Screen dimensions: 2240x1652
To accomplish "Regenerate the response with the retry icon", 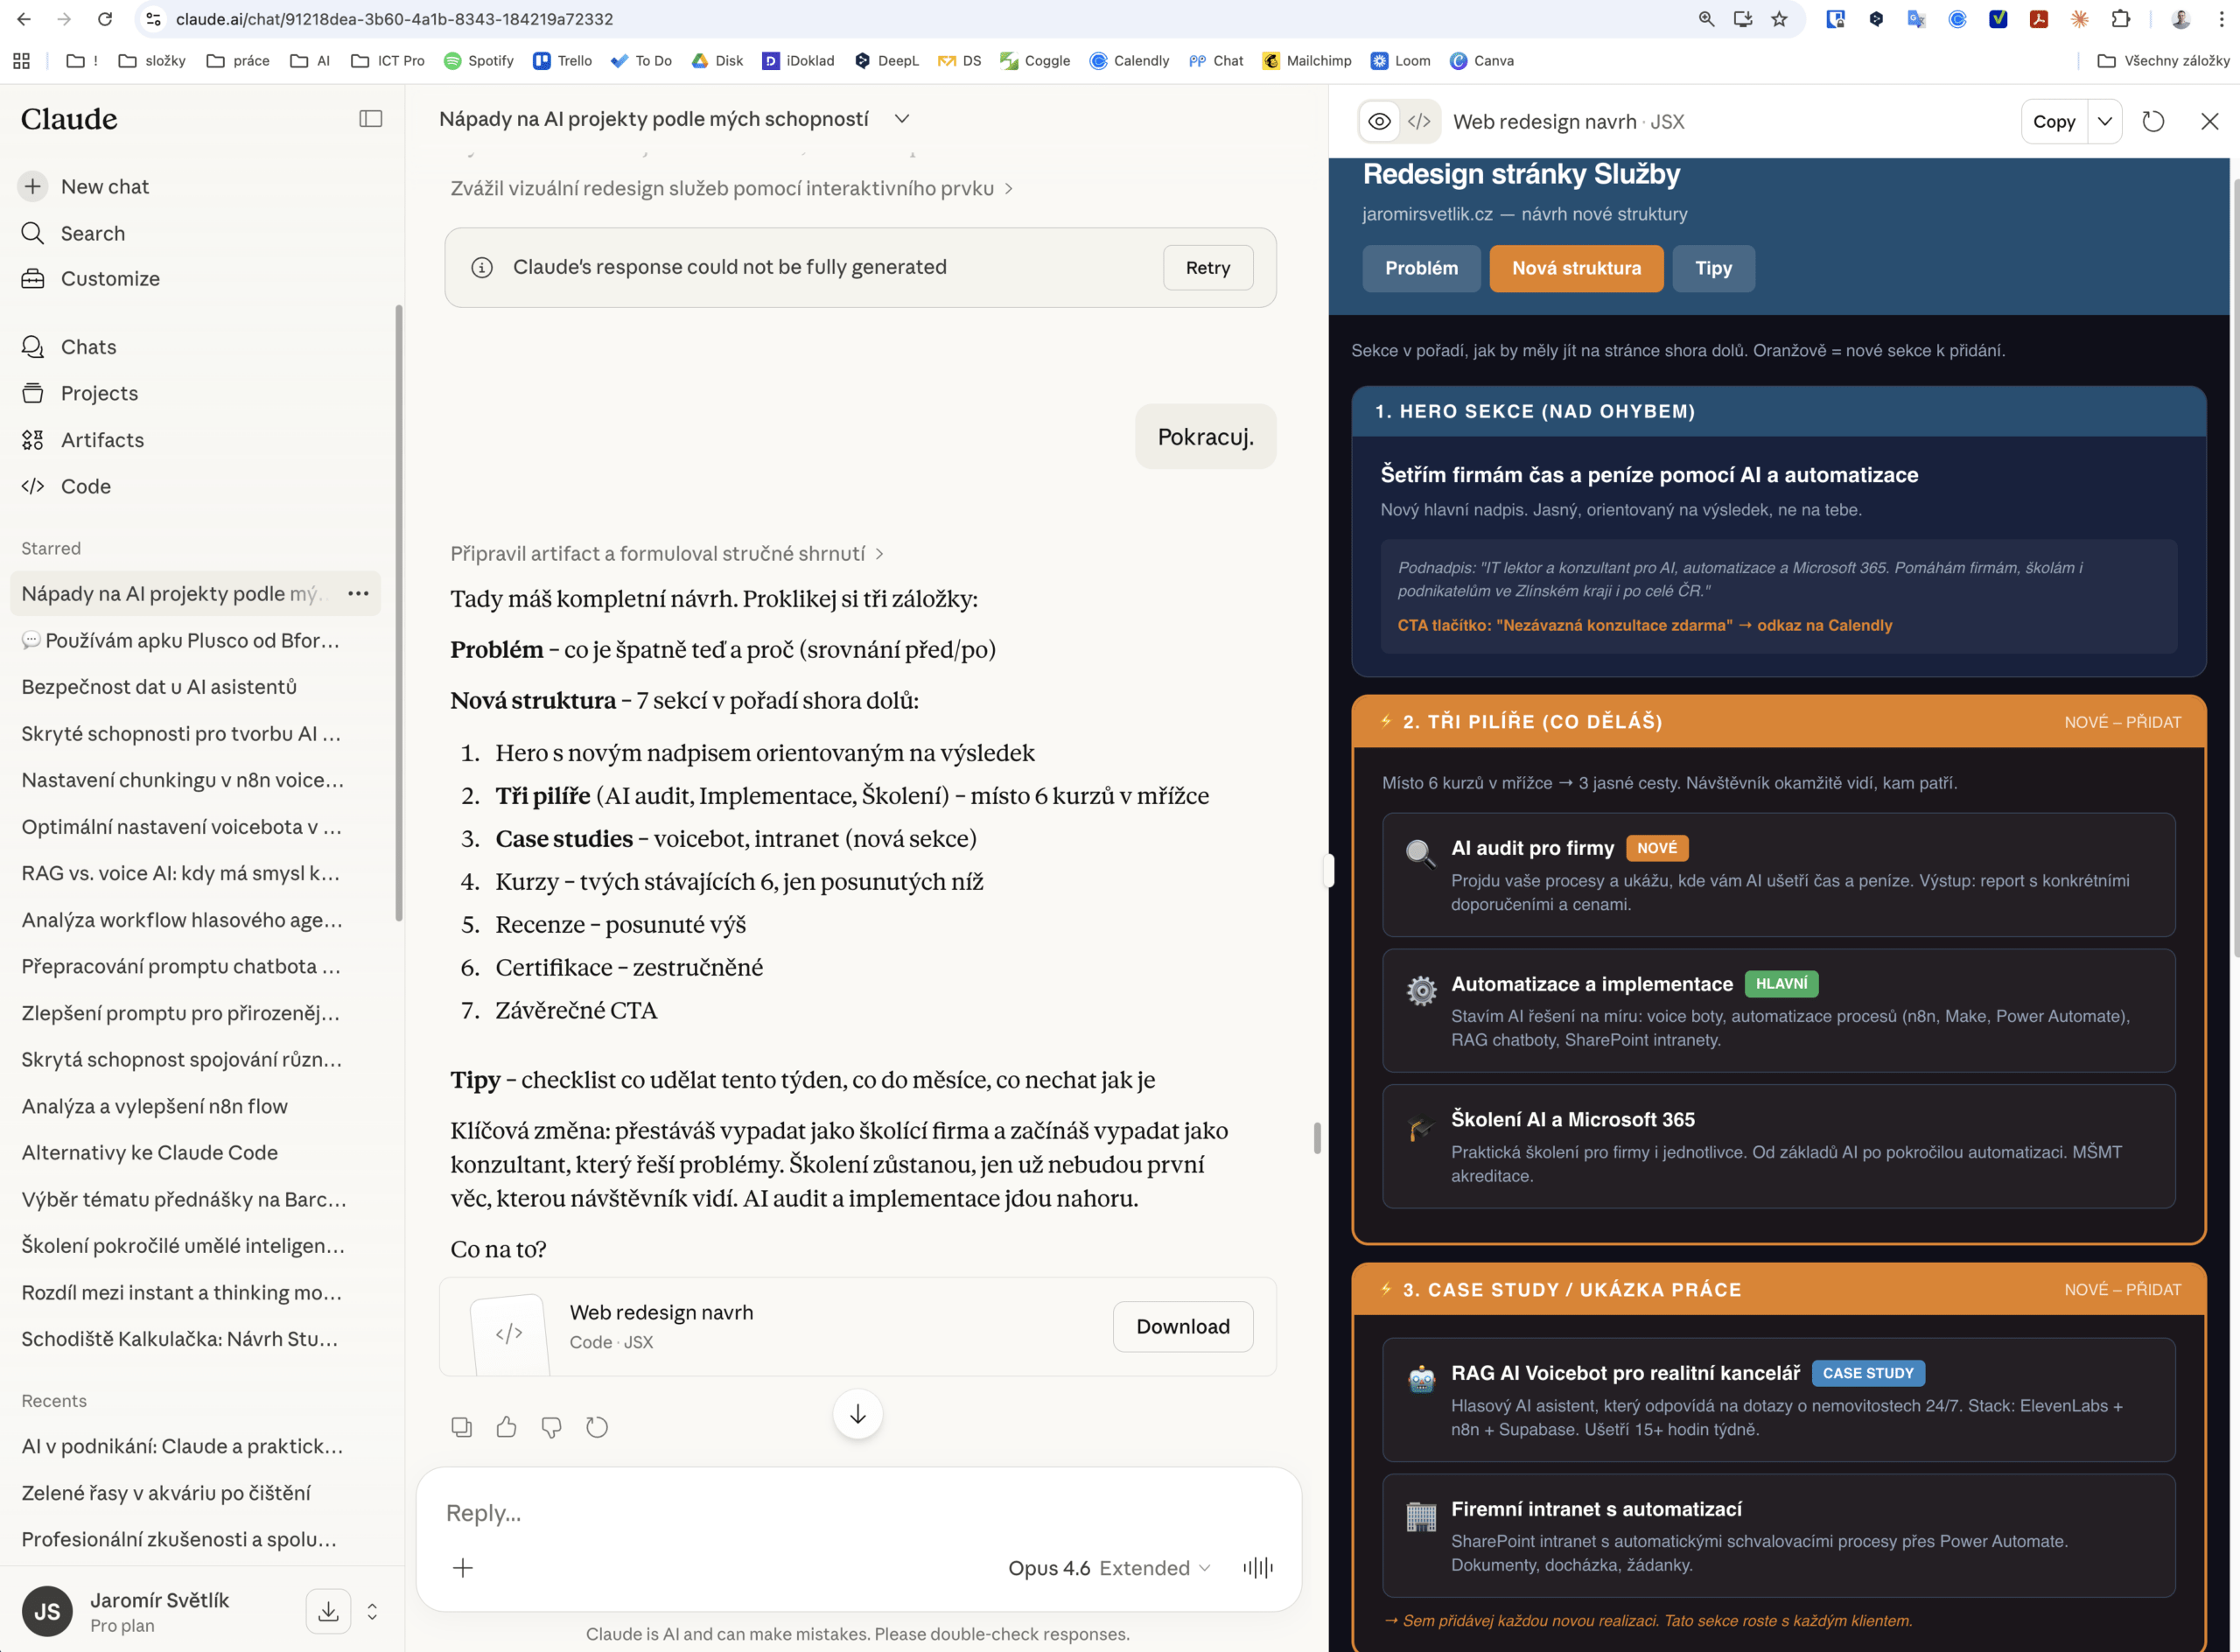I will point(597,1427).
